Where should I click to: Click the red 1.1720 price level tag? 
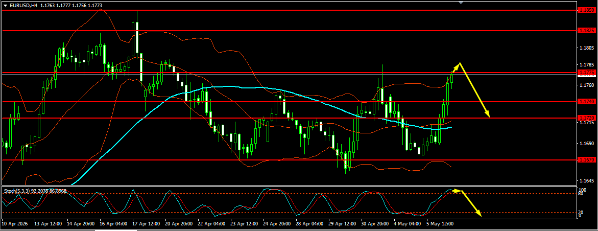pos(586,118)
